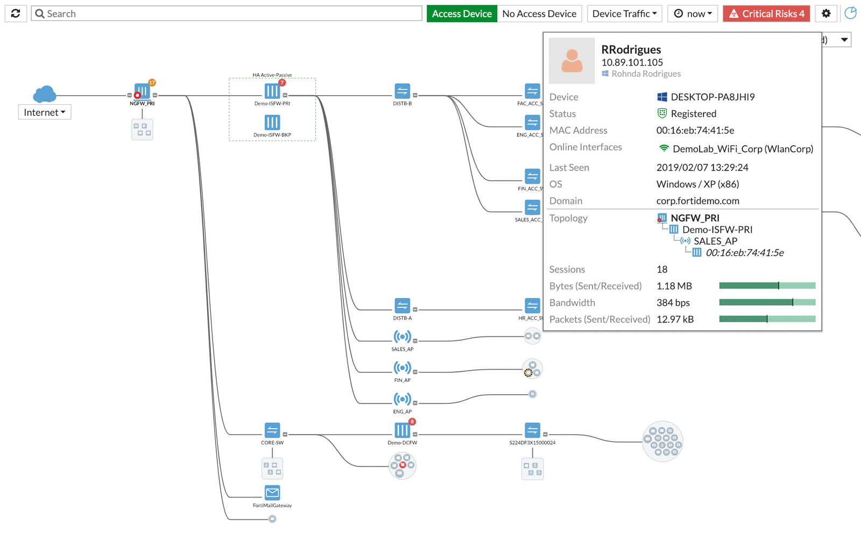Image resolution: width=861 pixels, height=549 pixels.
Task: Click the DemoLab_WiFi_Corp (WlanCorp) interface
Action: (x=743, y=149)
